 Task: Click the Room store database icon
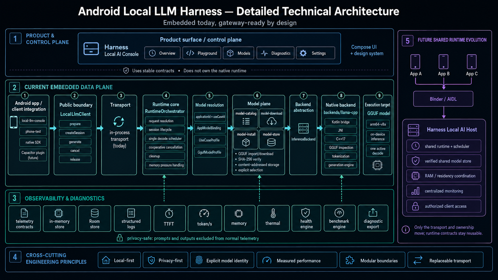tap(95, 213)
